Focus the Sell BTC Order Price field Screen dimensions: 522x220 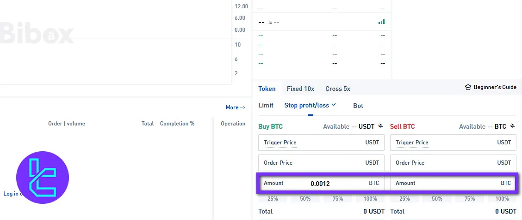pos(453,163)
